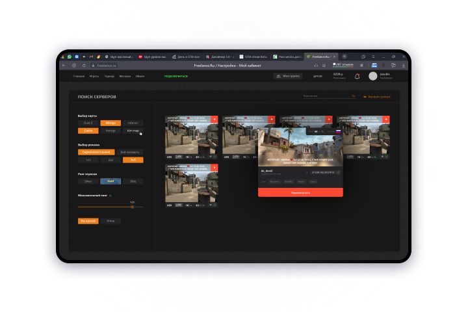Toggle the Vertigo map filter

click(110, 131)
